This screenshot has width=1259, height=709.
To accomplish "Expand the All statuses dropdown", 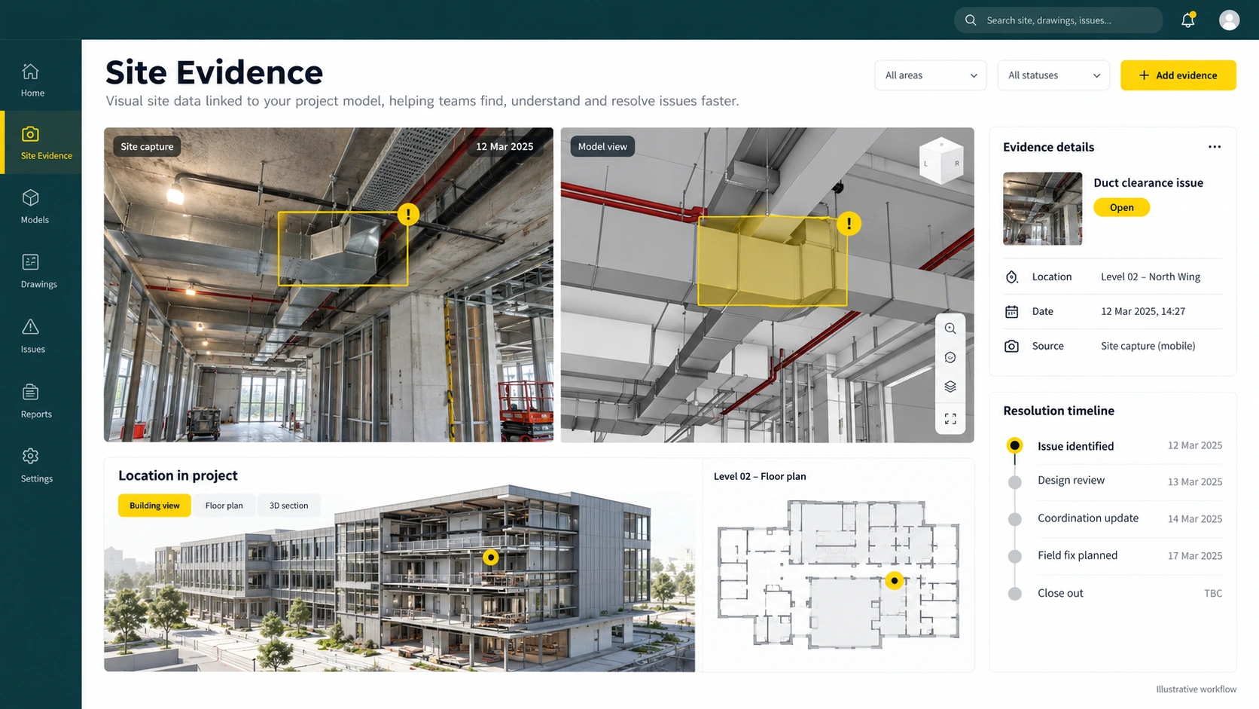I will tap(1053, 75).
